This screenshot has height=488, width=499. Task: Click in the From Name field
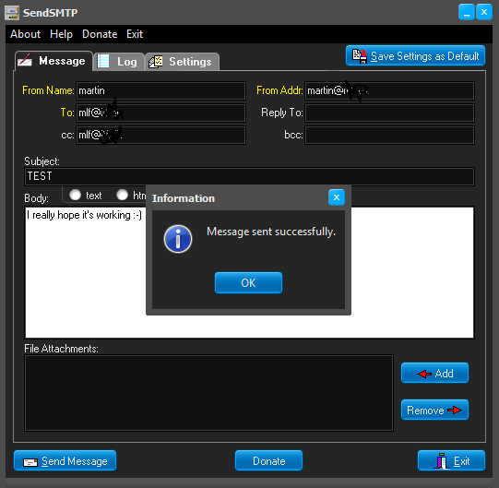(160, 90)
